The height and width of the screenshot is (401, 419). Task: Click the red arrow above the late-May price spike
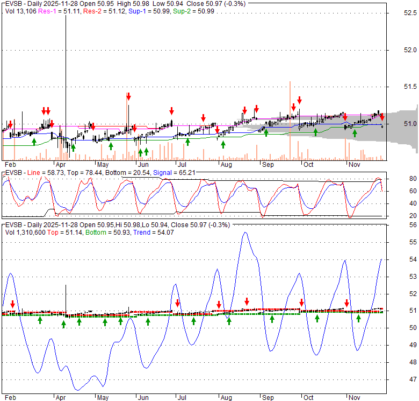128,96
